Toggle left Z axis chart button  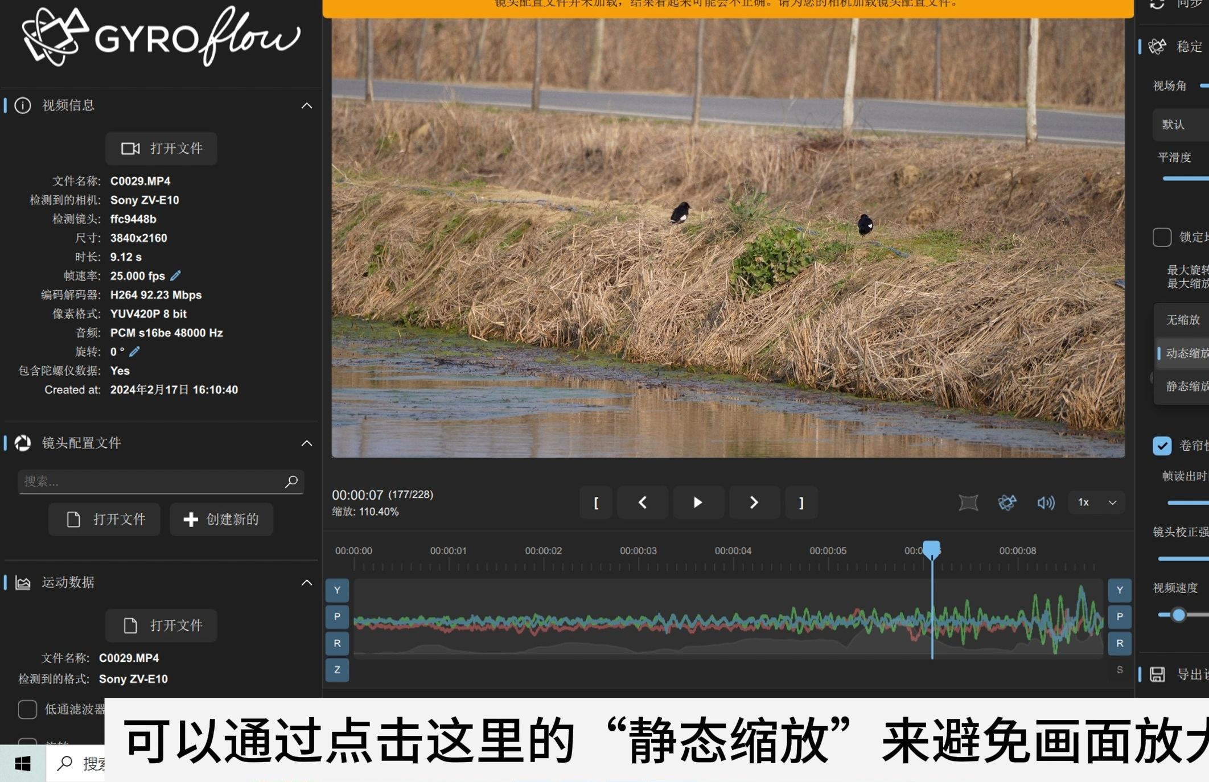point(337,670)
